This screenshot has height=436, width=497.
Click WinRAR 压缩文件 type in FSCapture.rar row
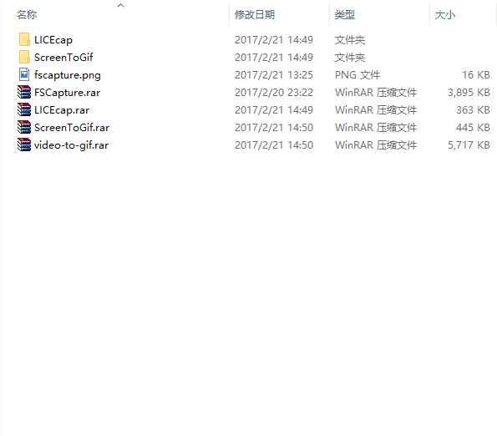(x=376, y=92)
